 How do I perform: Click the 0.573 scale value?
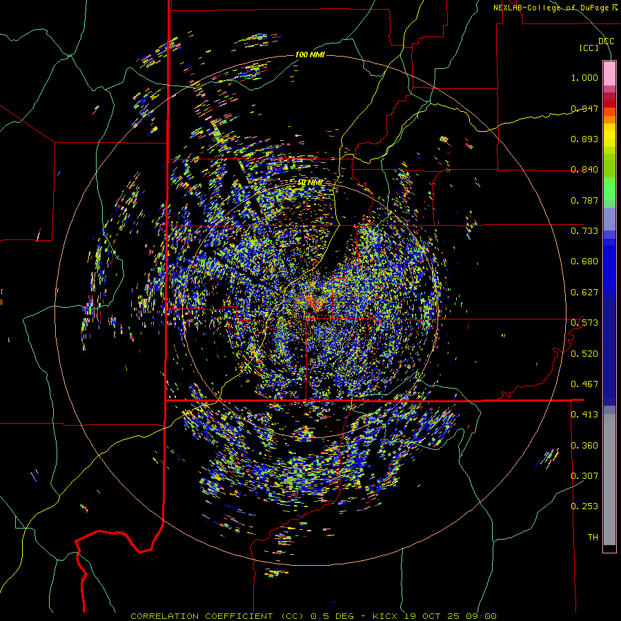click(584, 323)
